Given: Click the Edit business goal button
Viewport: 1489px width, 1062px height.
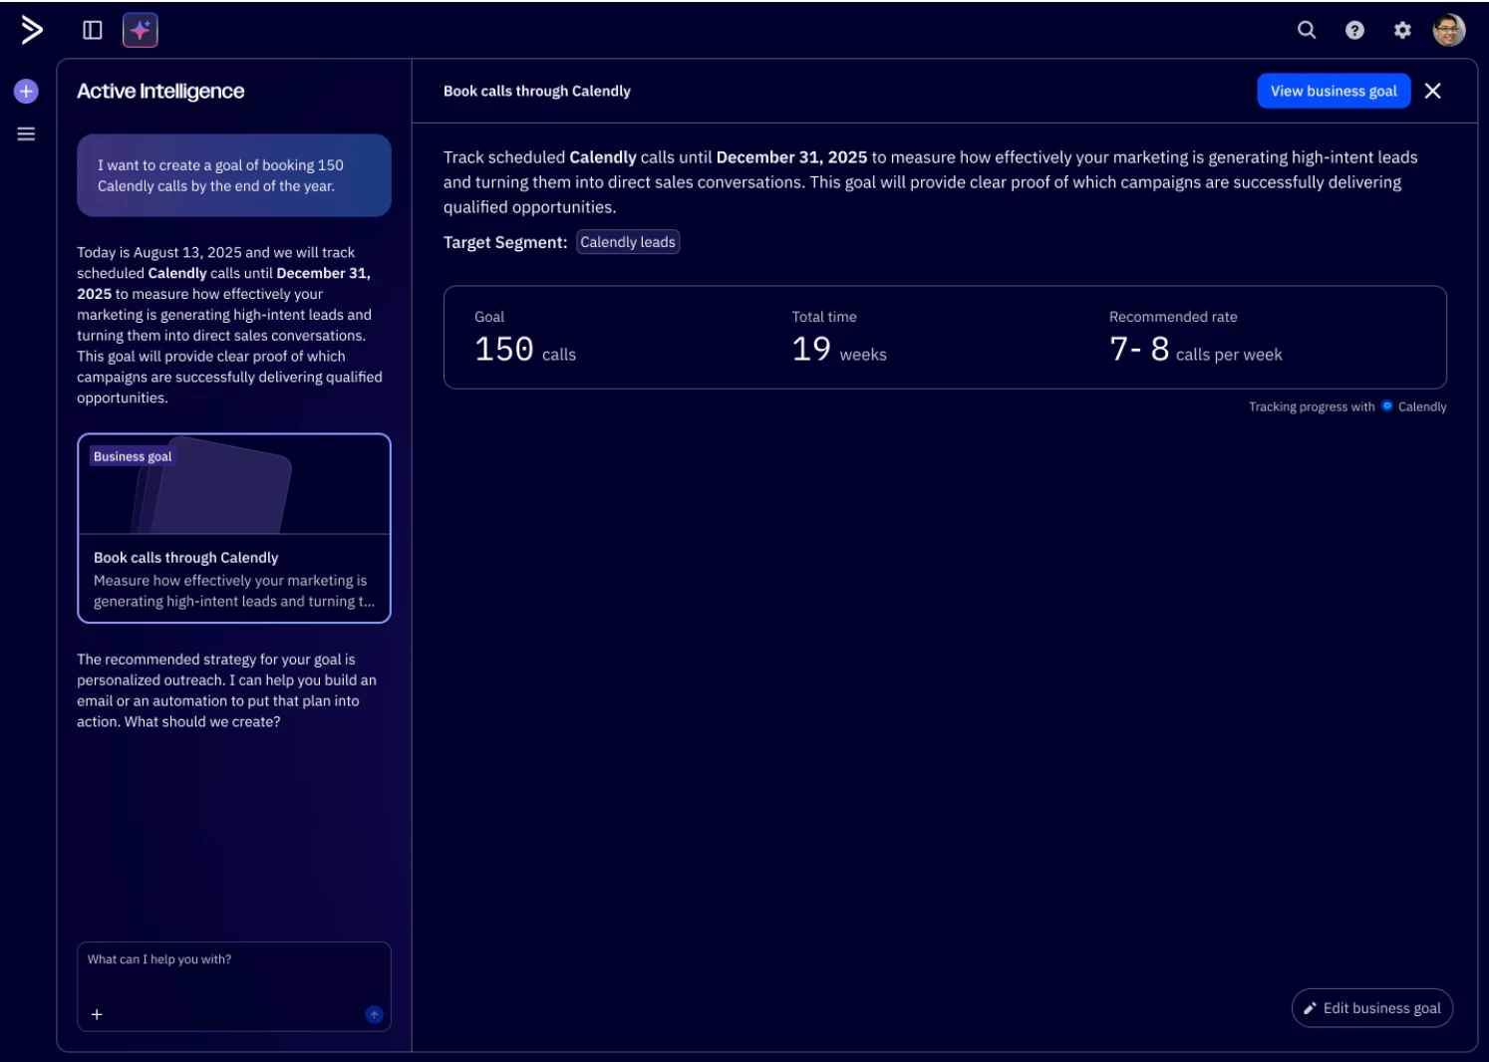Looking at the screenshot, I should pyautogui.click(x=1371, y=1007).
